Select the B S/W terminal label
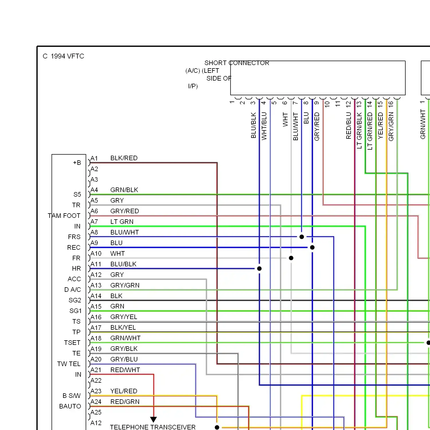The height and width of the screenshot is (430, 430). click(x=72, y=396)
